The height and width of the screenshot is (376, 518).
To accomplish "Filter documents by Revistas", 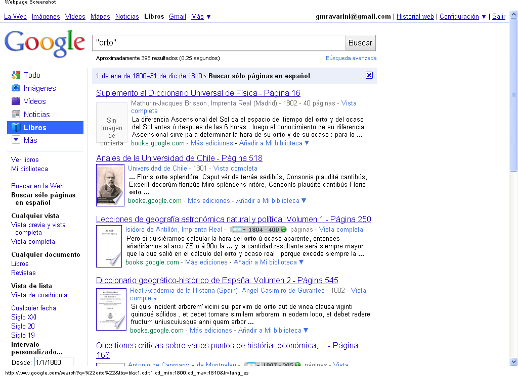I will (x=23, y=273).
